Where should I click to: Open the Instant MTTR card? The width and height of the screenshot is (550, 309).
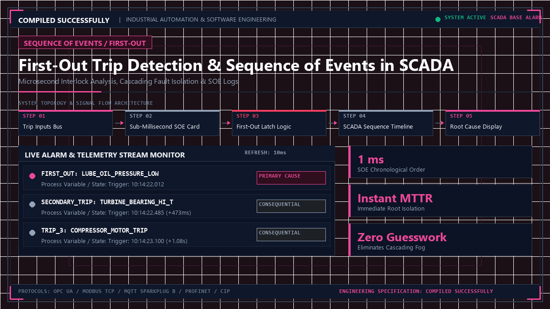(x=440, y=201)
